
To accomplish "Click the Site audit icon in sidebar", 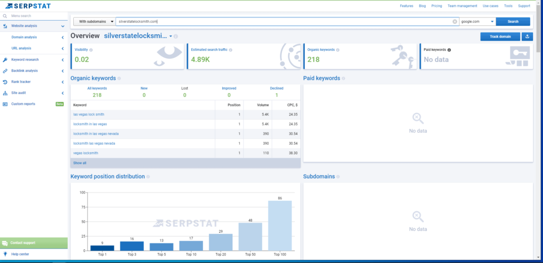I will tap(5, 93).
